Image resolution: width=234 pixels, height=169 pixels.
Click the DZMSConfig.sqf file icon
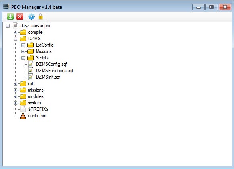click(31, 64)
